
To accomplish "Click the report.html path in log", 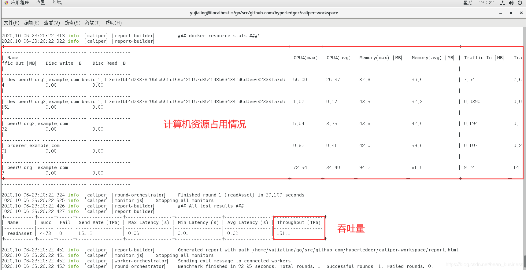I will 356,250.
